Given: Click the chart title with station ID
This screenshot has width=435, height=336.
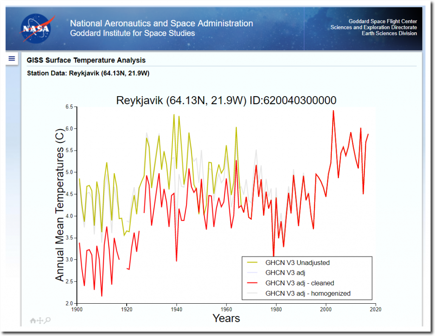Looking at the screenshot, I should [x=226, y=100].
